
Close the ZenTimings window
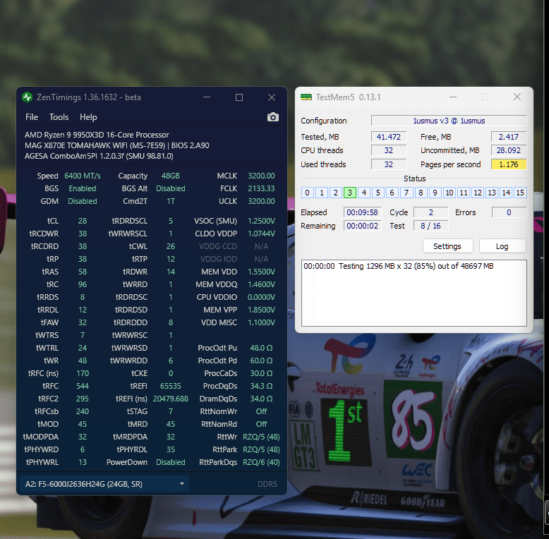click(272, 97)
